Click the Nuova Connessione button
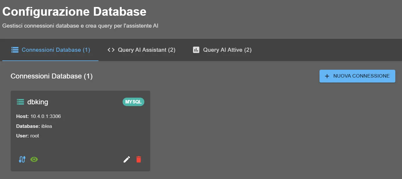 click(357, 76)
